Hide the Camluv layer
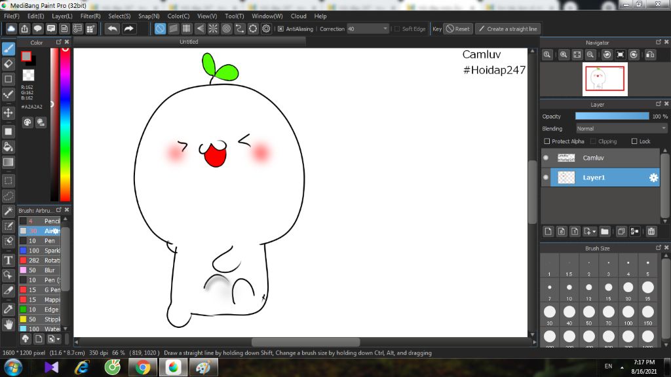Image resolution: width=671 pixels, height=377 pixels. click(x=546, y=158)
